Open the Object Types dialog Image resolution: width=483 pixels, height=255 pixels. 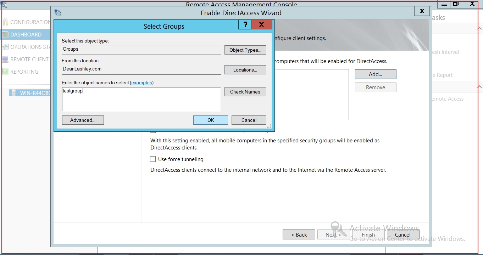coord(245,50)
